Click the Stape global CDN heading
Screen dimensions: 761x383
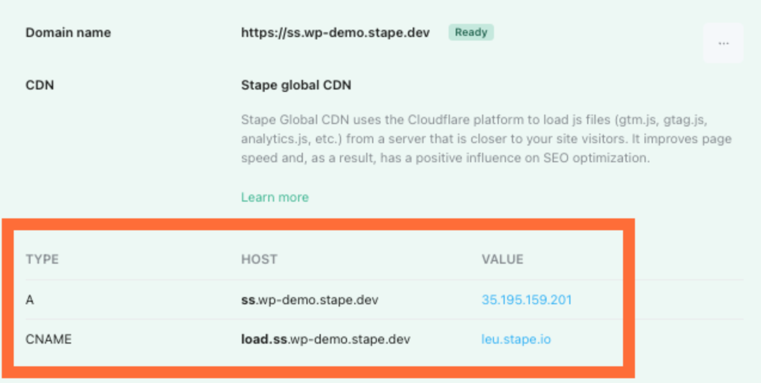click(x=296, y=85)
